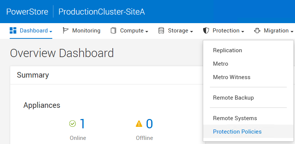The height and width of the screenshot is (144, 295).
Task: Click the Online label
Action: [78, 138]
